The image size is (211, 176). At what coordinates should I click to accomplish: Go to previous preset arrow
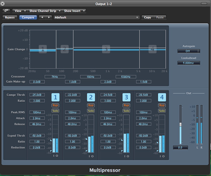[x=42, y=17]
